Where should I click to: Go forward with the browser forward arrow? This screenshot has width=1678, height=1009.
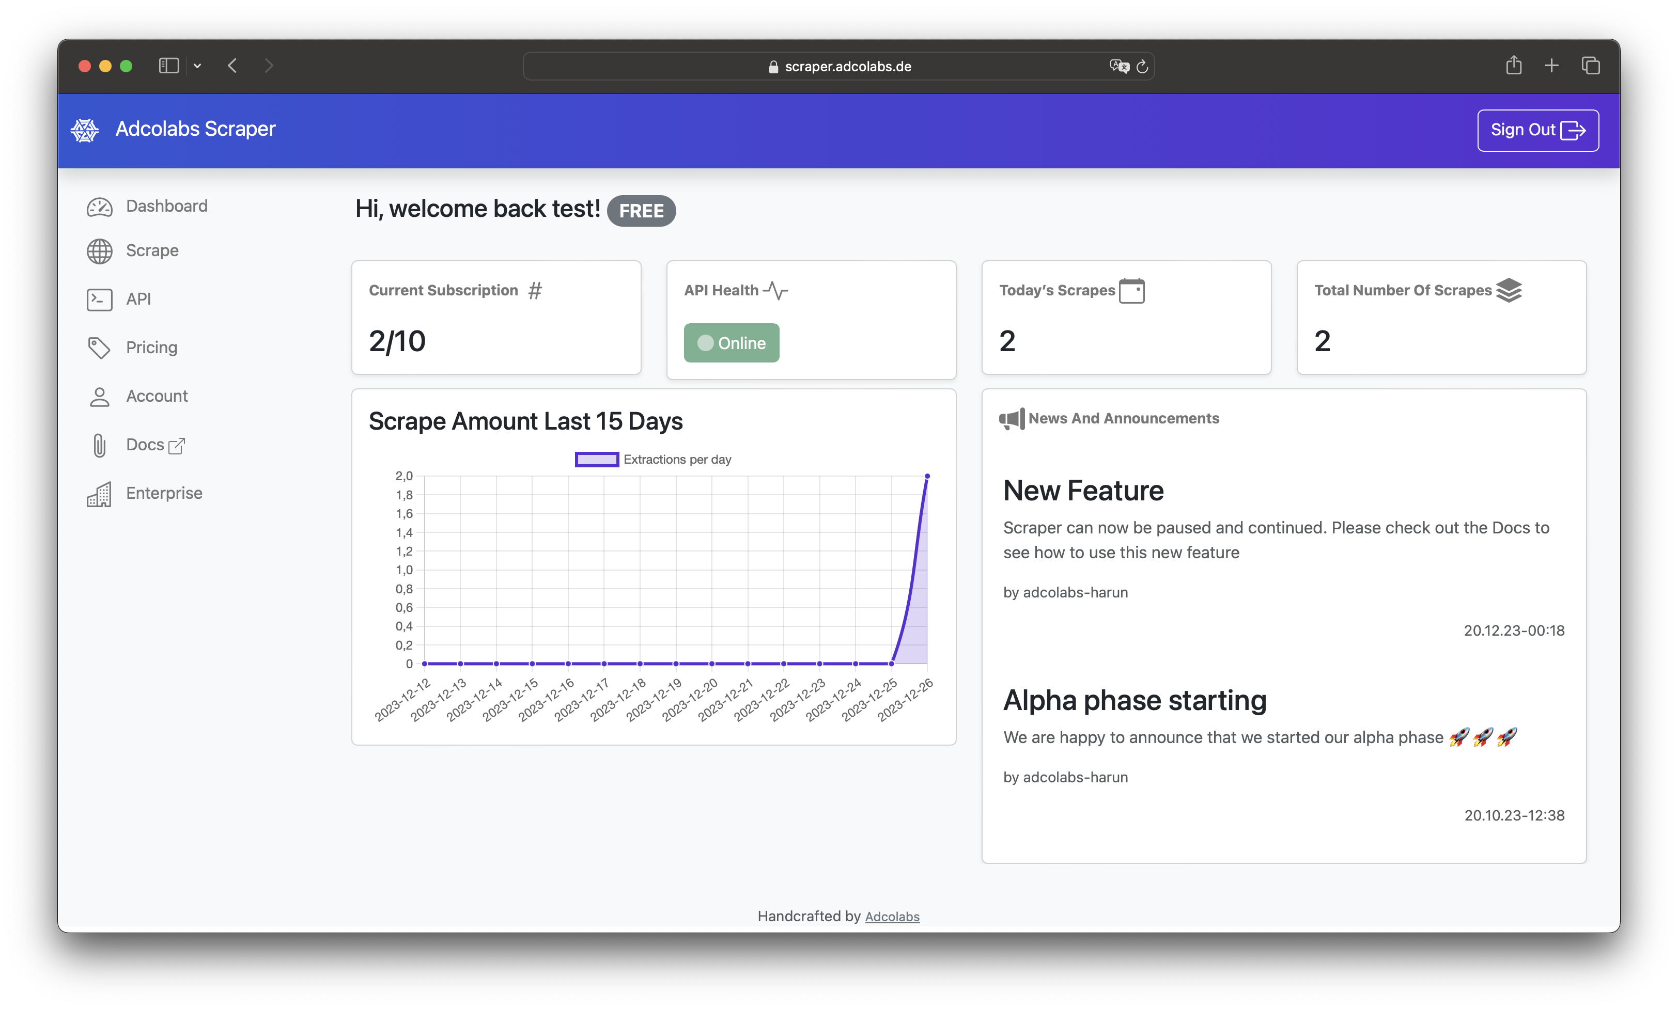(x=269, y=66)
